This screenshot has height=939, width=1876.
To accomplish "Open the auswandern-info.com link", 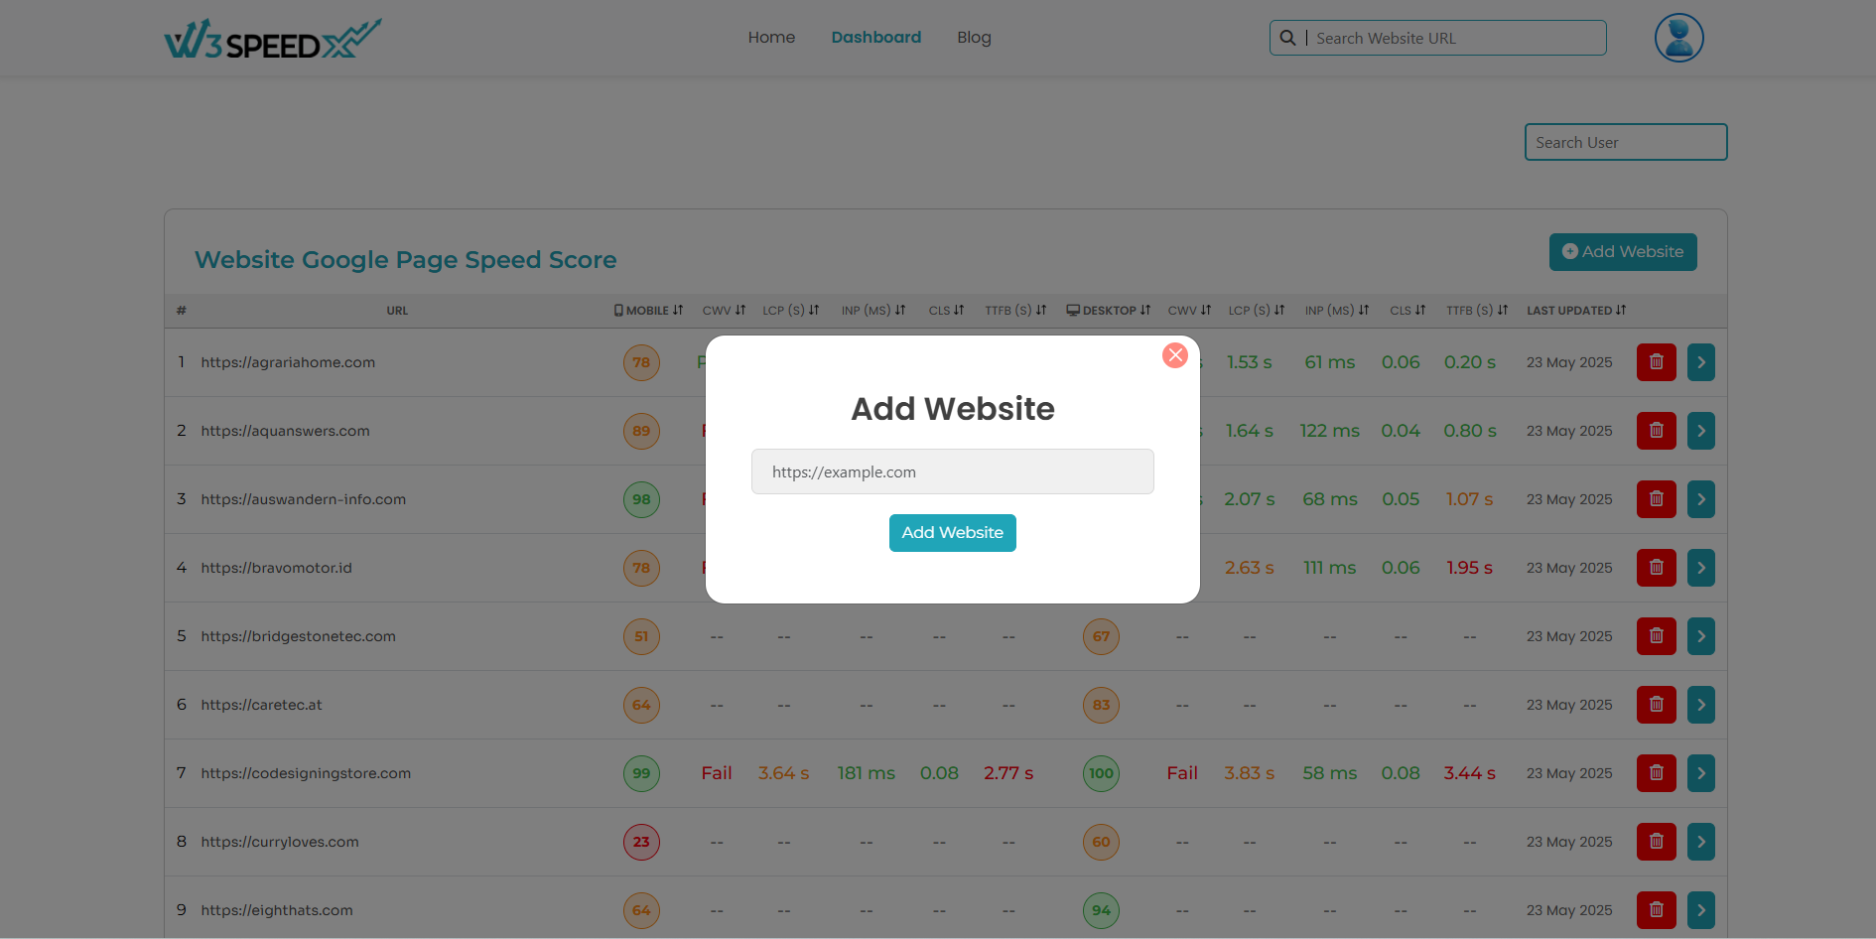I will 303,499.
